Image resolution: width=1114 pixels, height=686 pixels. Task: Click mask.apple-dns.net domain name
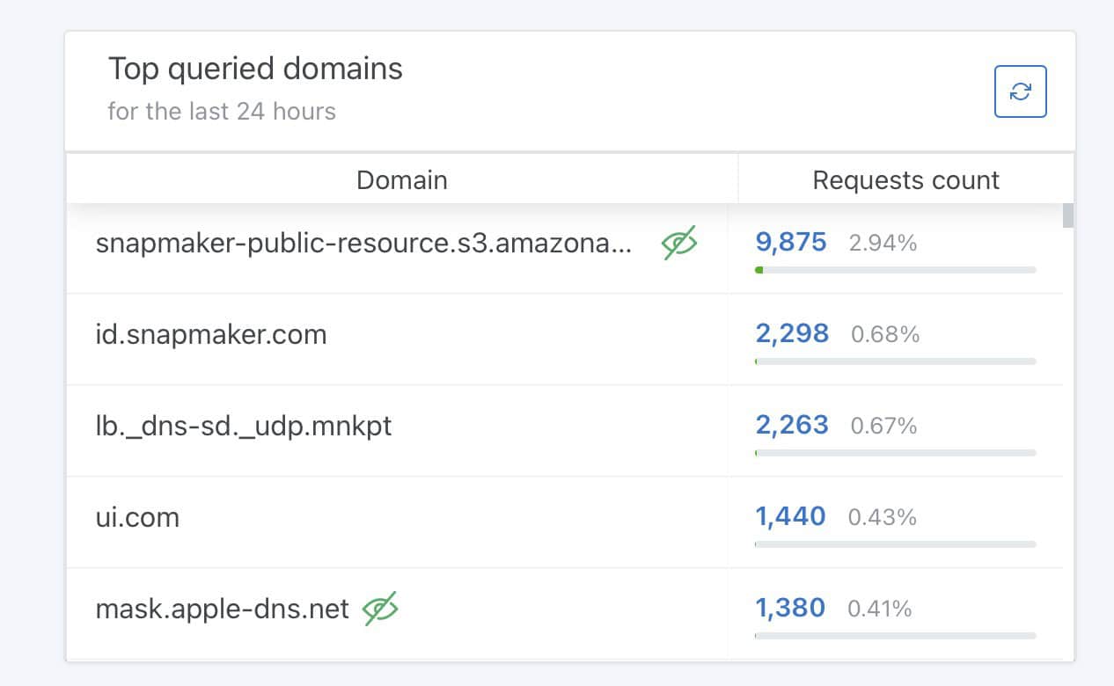(x=222, y=609)
